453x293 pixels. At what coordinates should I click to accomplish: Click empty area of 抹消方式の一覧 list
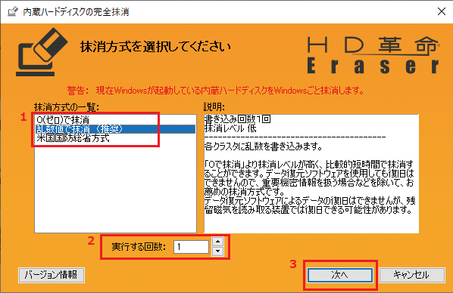click(x=115, y=187)
